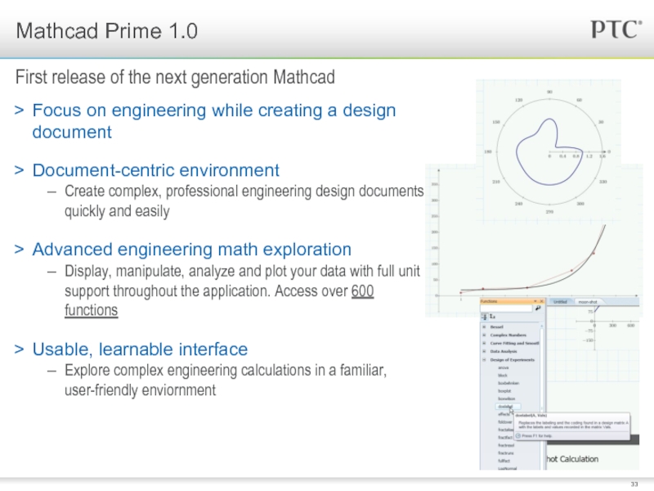
Task: Click 'First release of the next generation Mathcad'
Action: click(x=175, y=77)
